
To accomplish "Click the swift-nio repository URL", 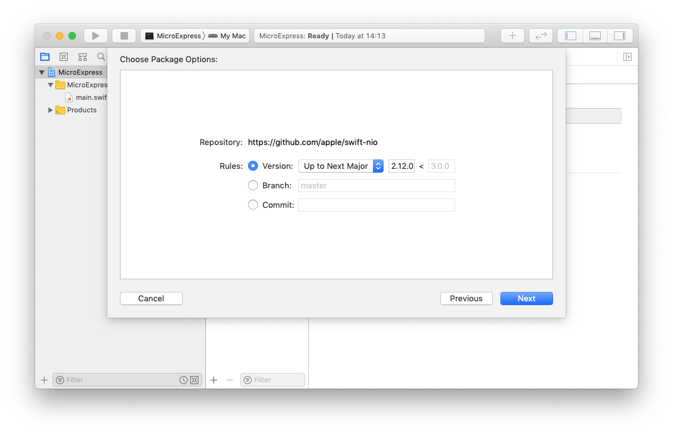I will [x=313, y=142].
